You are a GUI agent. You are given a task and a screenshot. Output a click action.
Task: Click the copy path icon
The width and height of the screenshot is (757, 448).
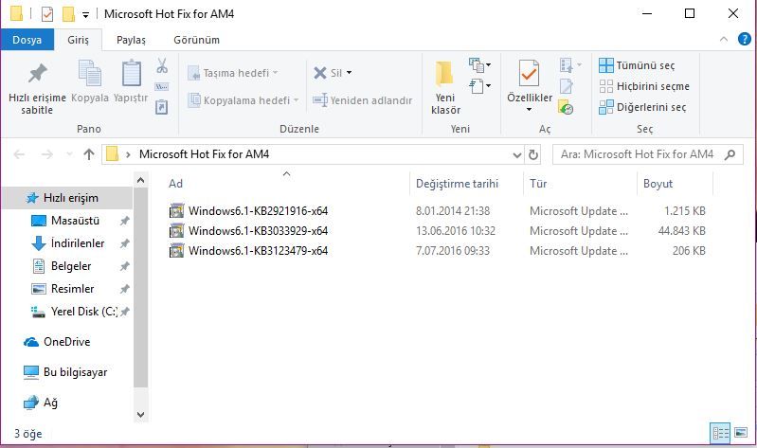pyautogui.click(x=161, y=87)
